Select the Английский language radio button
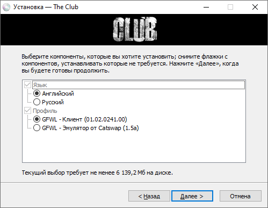 37,94
